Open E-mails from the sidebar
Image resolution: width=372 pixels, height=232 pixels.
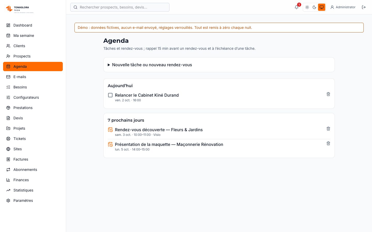coord(33,77)
